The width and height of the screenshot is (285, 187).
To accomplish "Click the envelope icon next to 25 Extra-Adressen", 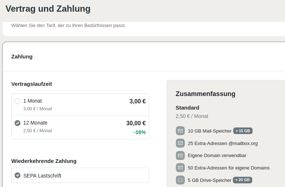I will 180,143.
